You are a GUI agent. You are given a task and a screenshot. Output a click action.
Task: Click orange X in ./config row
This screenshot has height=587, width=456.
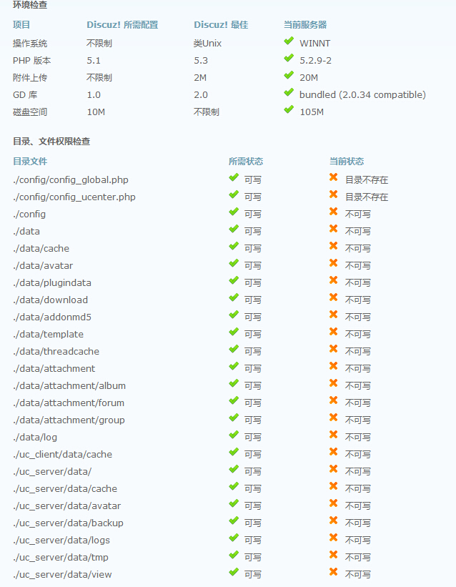coord(333,212)
